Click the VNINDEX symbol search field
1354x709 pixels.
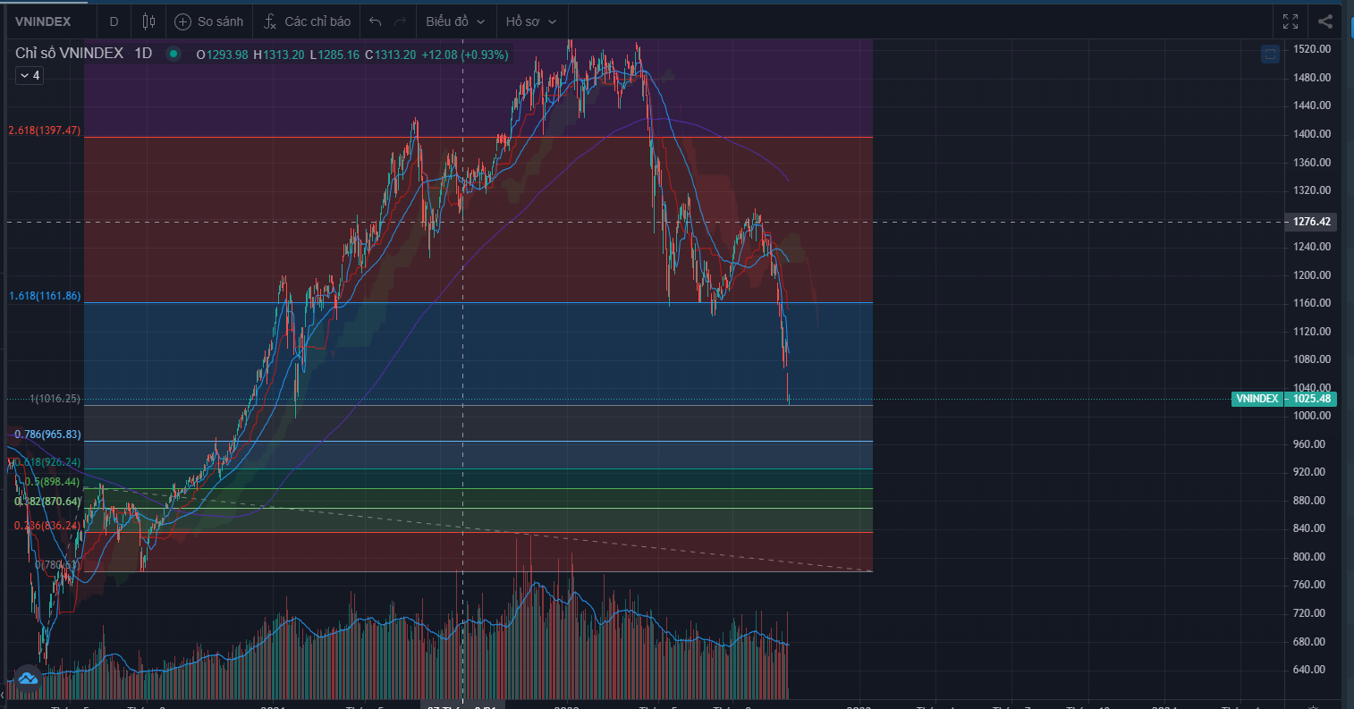click(43, 21)
